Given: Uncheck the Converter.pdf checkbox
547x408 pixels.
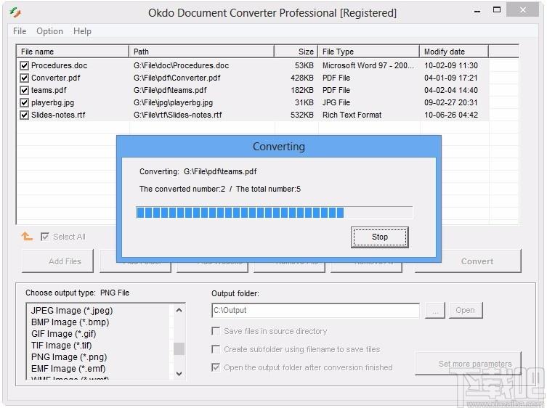Looking at the screenshot, I should 24,78.
